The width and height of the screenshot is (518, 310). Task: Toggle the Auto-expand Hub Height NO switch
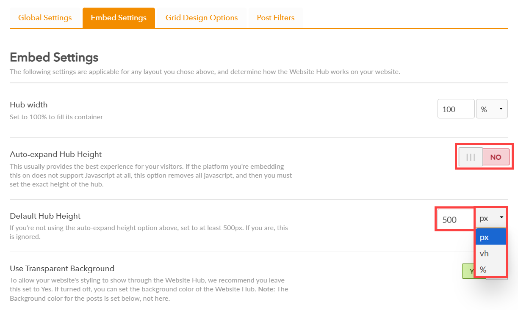(x=484, y=157)
